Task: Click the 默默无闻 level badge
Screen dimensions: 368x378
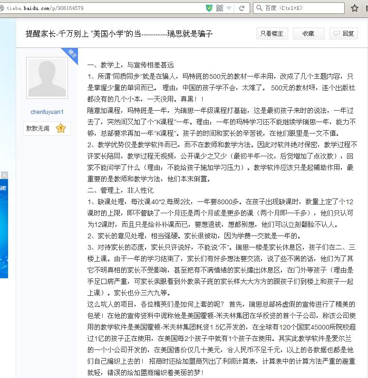Action: coord(47,129)
